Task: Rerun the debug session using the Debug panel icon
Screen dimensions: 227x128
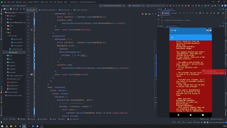Action: click(159, 12)
